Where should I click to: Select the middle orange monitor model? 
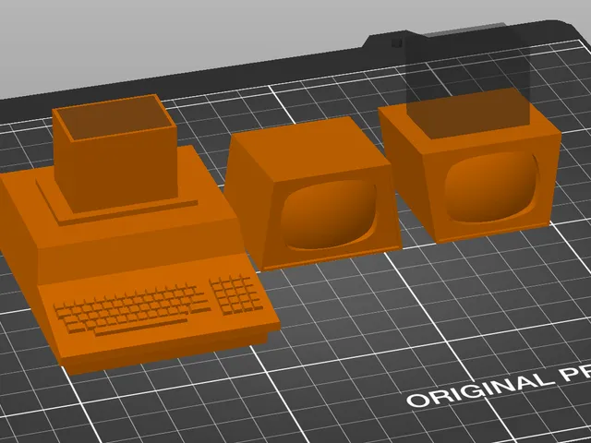coord(312,194)
